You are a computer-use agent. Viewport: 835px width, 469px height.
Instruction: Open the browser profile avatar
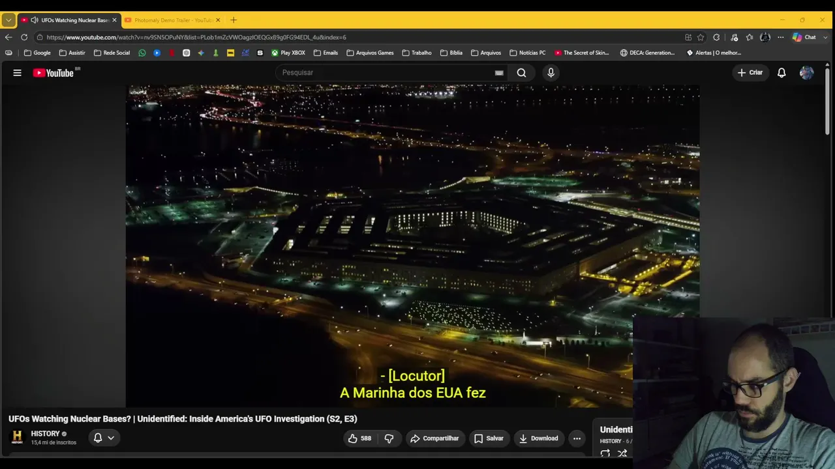765,37
